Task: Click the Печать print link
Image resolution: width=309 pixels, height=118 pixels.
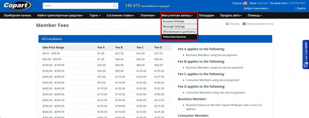Action: (x=234, y=24)
